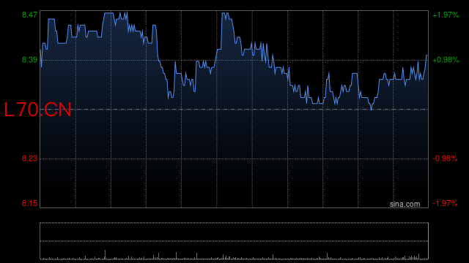Viewport: 469px width, 263px height.
Task: Click the 8.39 price axis label
Action: [29, 60]
